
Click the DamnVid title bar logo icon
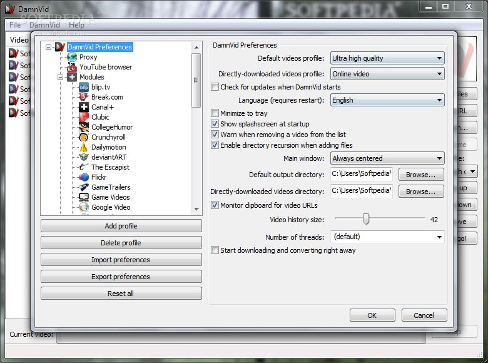click(x=10, y=9)
